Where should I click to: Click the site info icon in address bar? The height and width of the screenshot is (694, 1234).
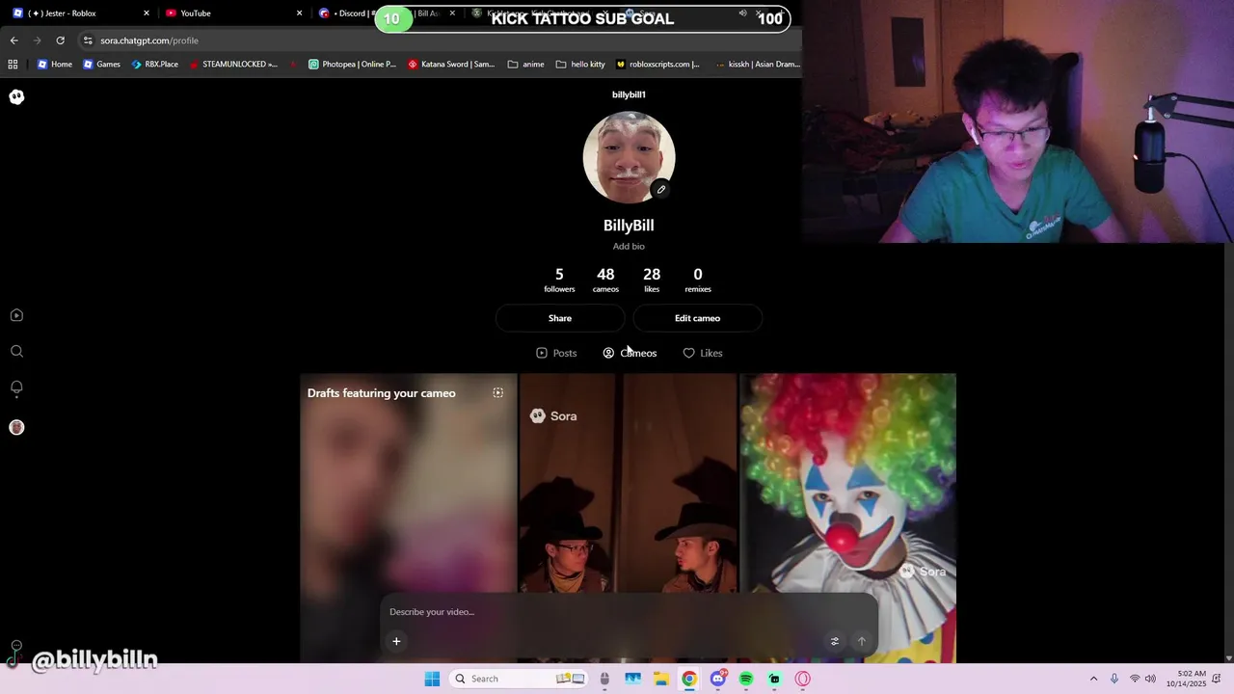tap(88, 40)
